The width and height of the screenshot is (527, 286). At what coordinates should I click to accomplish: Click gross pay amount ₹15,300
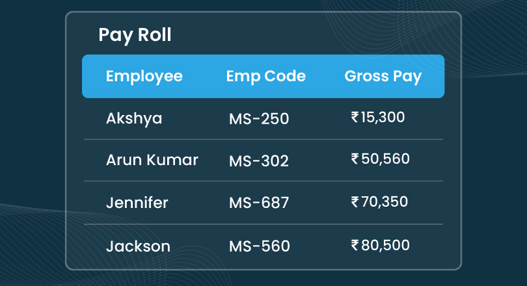(378, 118)
